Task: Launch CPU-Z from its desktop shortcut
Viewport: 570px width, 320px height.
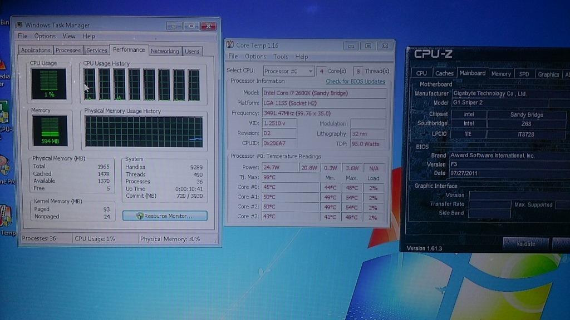Action: pos(6,117)
